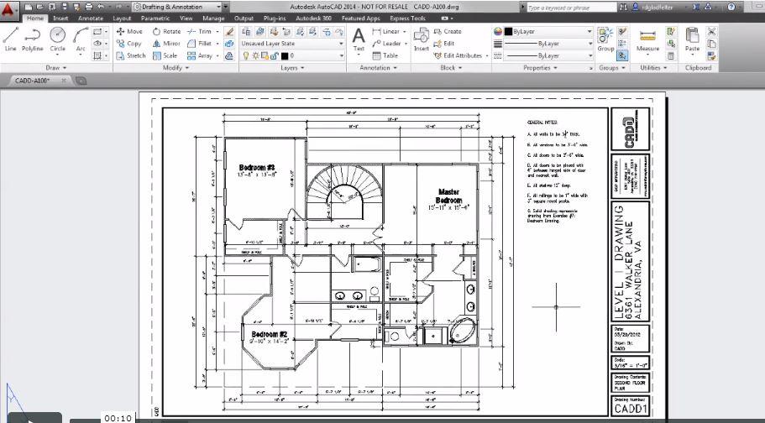Select the Arc tool
This screenshot has width=765, height=423.
pyautogui.click(x=81, y=39)
